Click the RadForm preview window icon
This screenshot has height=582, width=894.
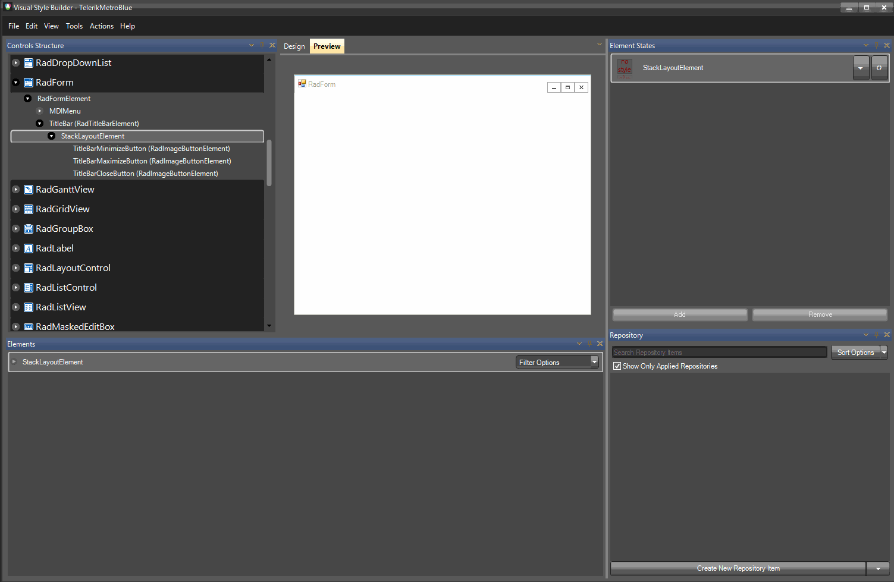302,84
